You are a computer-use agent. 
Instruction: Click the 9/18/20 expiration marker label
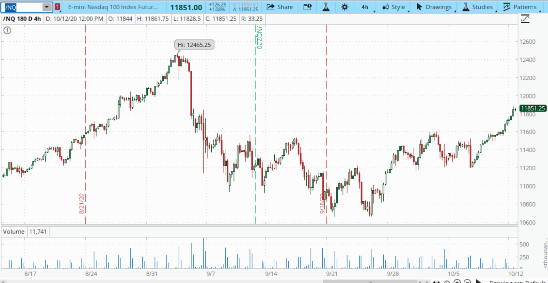(322, 204)
